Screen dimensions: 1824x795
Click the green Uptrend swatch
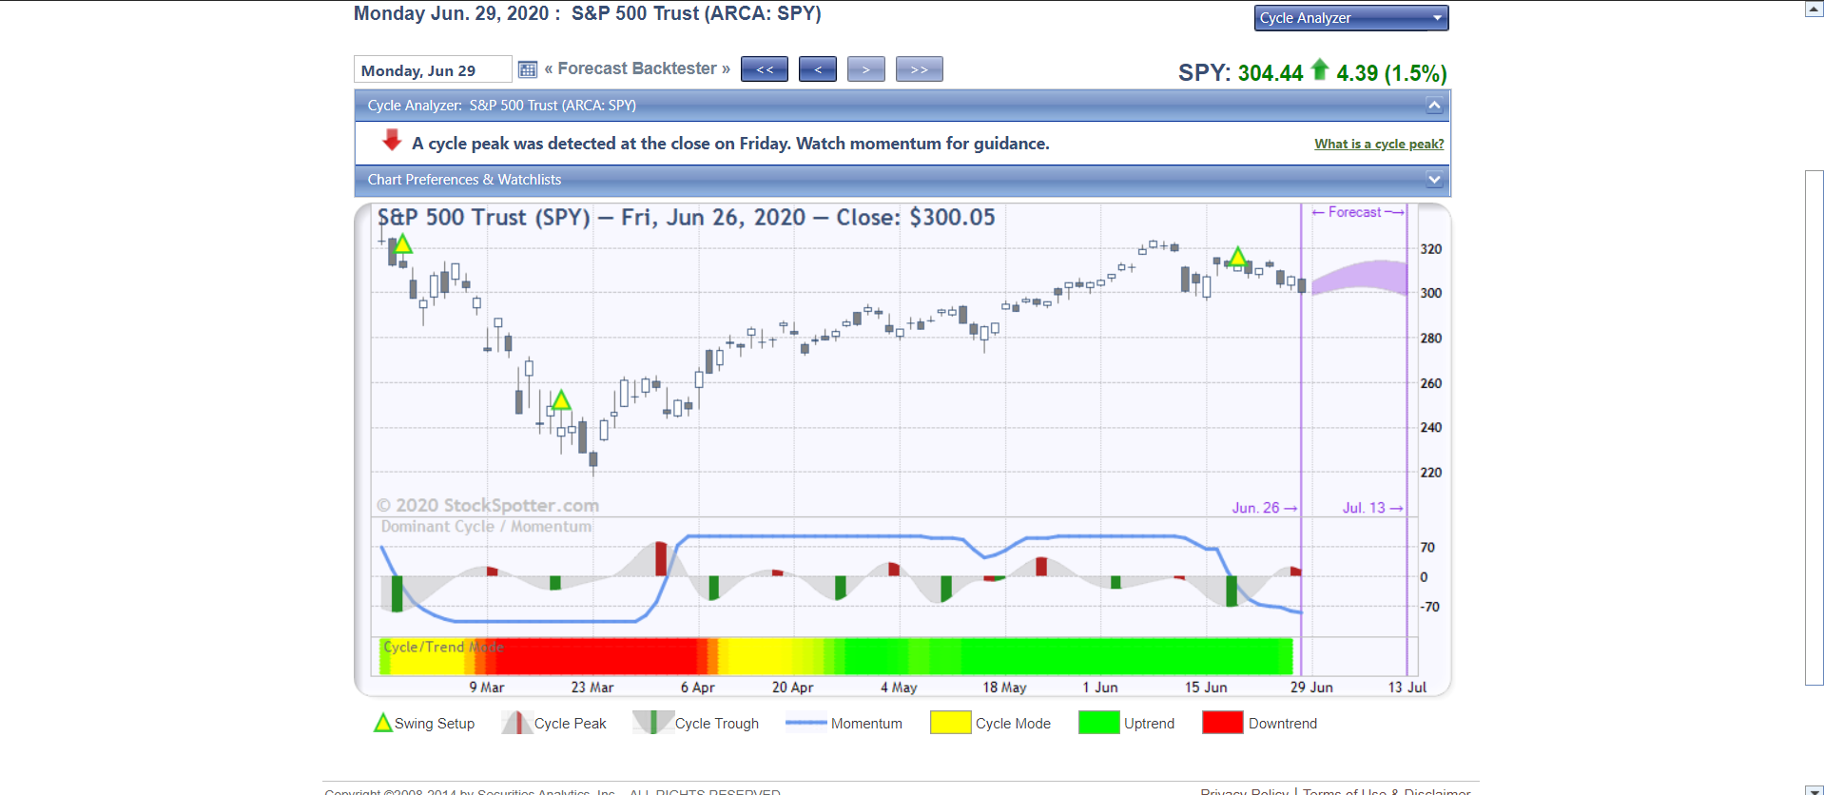[1099, 723]
